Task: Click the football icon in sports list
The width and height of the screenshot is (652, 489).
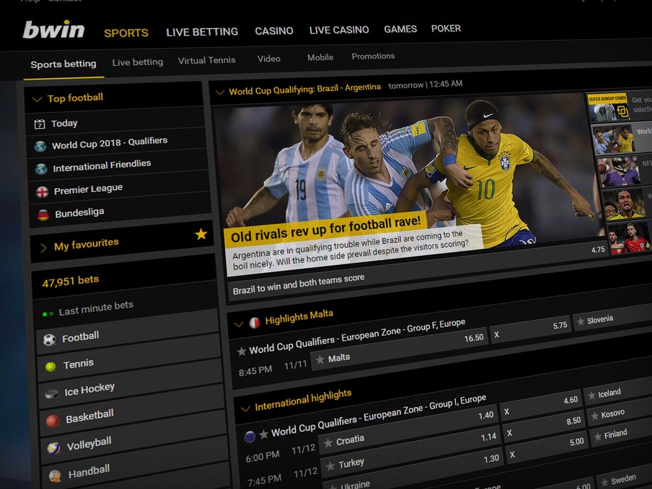Action: (49, 340)
